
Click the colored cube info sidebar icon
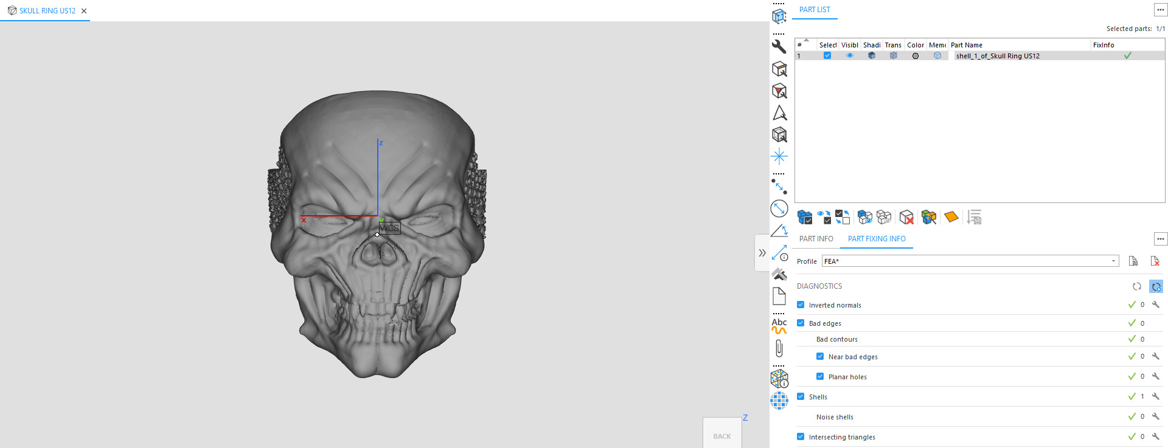tap(779, 379)
